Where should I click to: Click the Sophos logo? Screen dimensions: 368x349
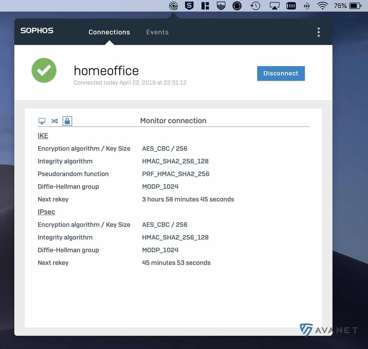tap(37, 30)
